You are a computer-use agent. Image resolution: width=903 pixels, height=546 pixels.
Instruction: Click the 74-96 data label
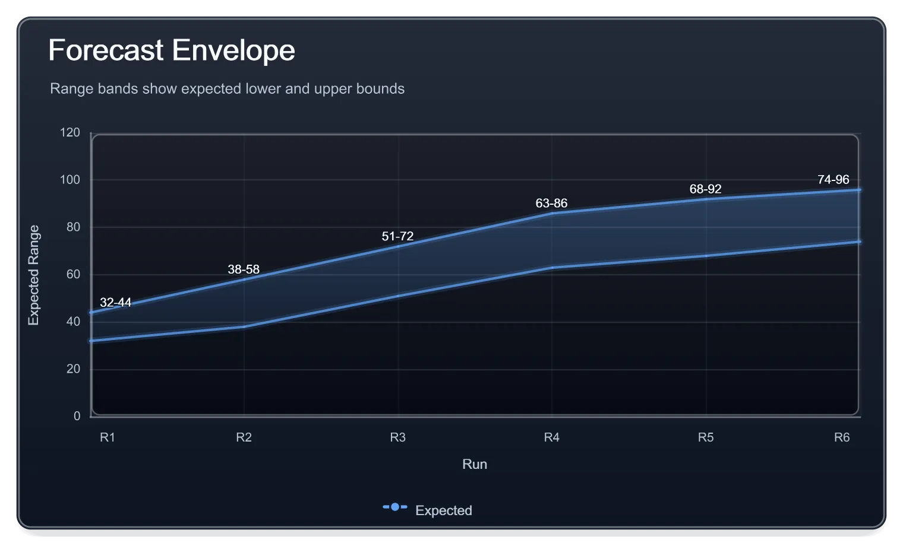(833, 179)
